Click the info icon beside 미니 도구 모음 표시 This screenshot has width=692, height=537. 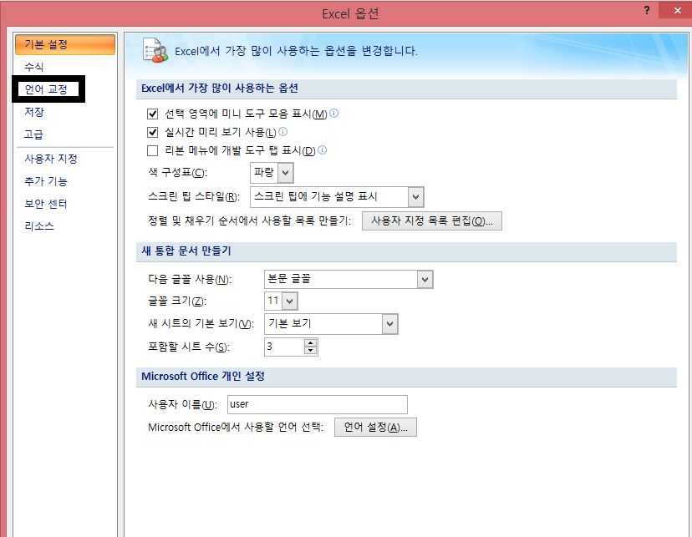[334, 114]
